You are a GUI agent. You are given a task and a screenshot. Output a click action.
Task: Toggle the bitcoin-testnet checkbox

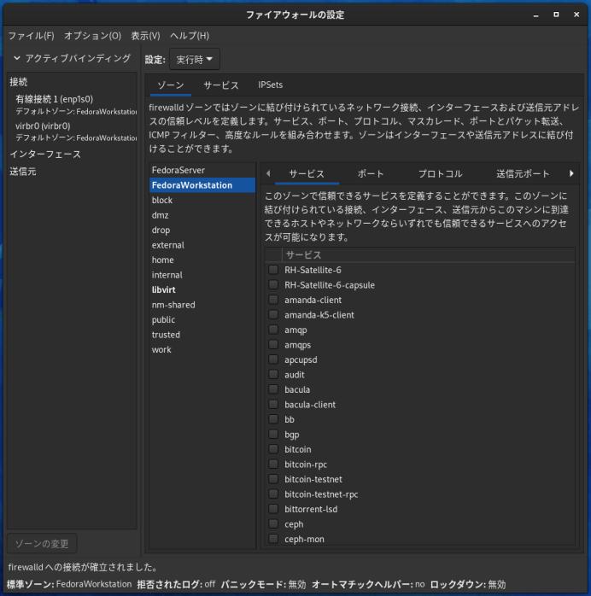273,479
